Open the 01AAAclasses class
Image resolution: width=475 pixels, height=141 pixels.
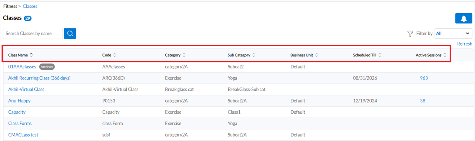pyautogui.click(x=22, y=67)
